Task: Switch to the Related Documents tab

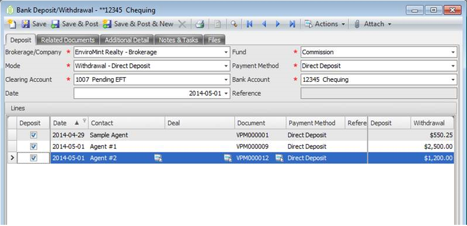Action: 68,40
